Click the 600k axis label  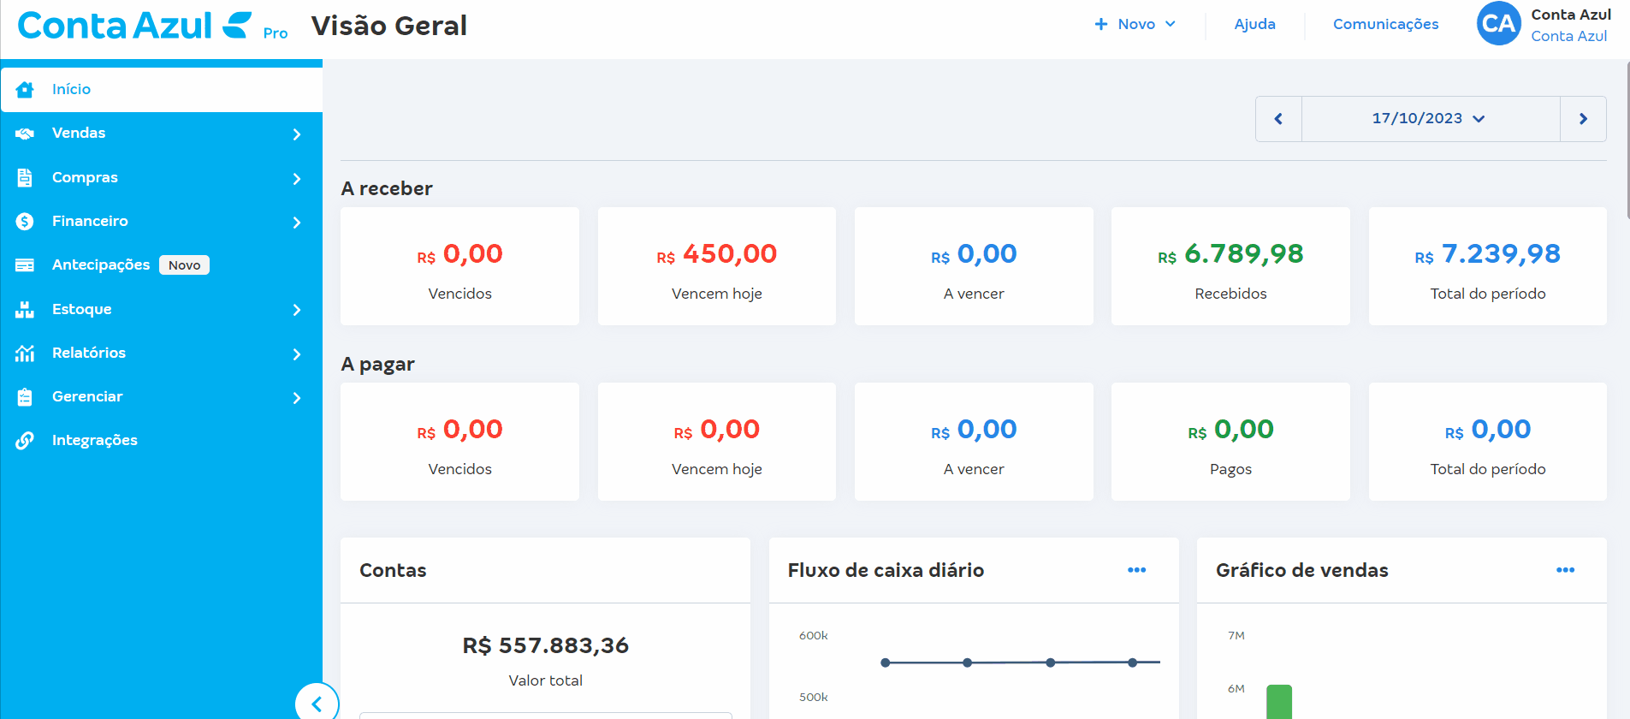814,636
